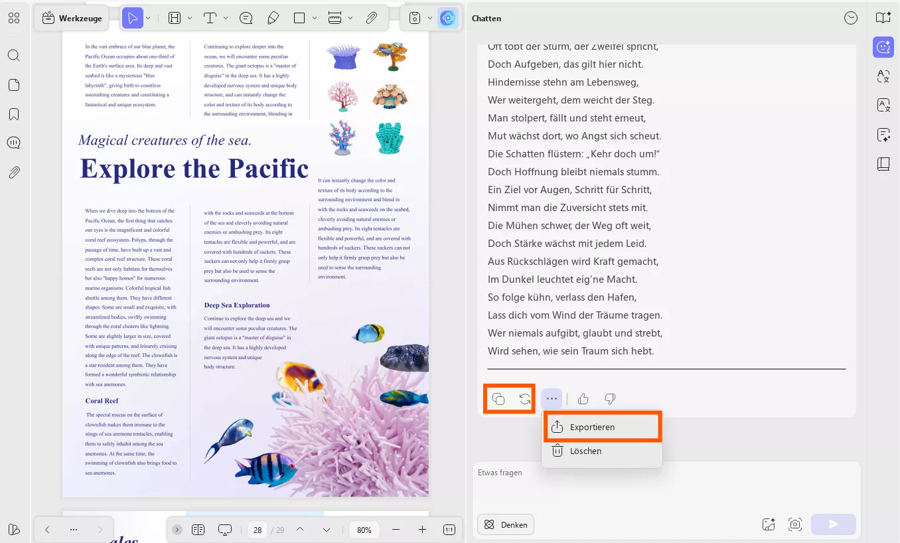Send the chat message
The image size is (900, 543).
click(x=834, y=524)
